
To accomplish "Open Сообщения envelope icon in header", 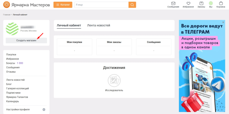I will click(173, 3).
